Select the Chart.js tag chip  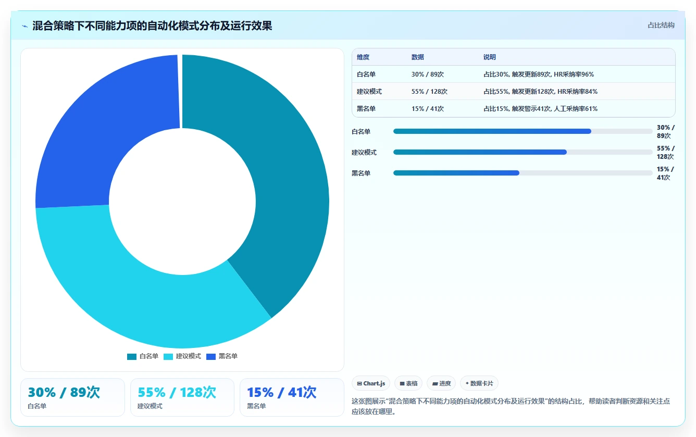[371, 383]
